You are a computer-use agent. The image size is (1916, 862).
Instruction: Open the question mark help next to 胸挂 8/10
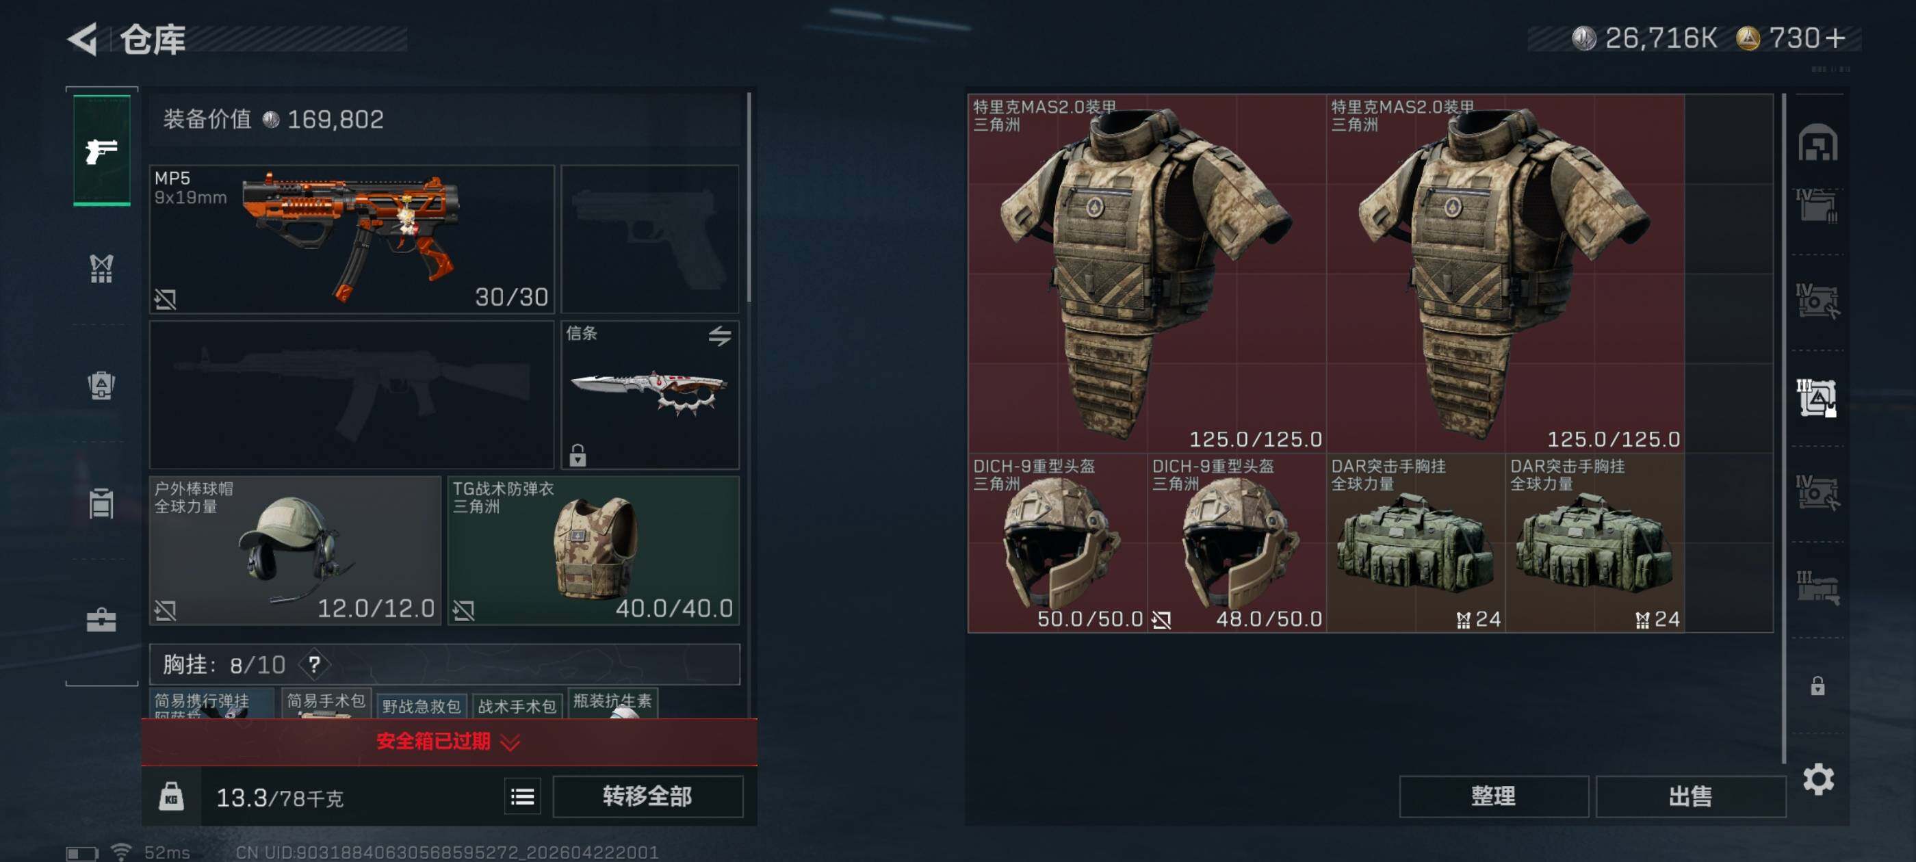(x=315, y=664)
